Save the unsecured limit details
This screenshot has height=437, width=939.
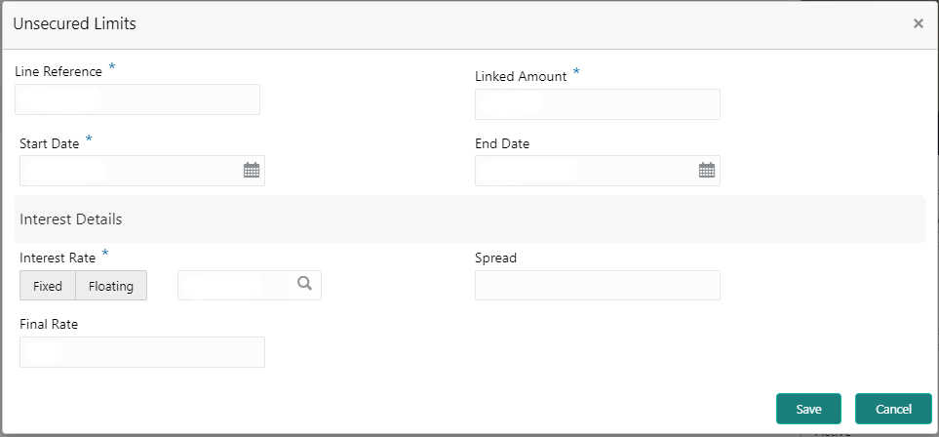pos(808,409)
